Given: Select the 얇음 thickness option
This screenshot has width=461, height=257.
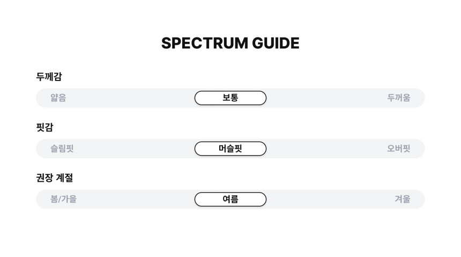Looking at the screenshot, I should [58, 98].
